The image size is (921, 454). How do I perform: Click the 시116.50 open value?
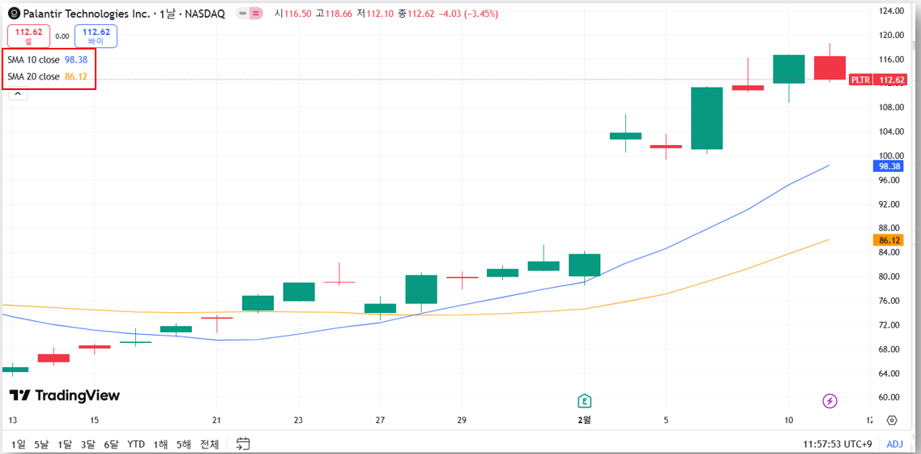click(x=293, y=14)
